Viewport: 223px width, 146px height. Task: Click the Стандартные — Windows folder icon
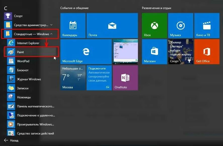click(8, 34)
